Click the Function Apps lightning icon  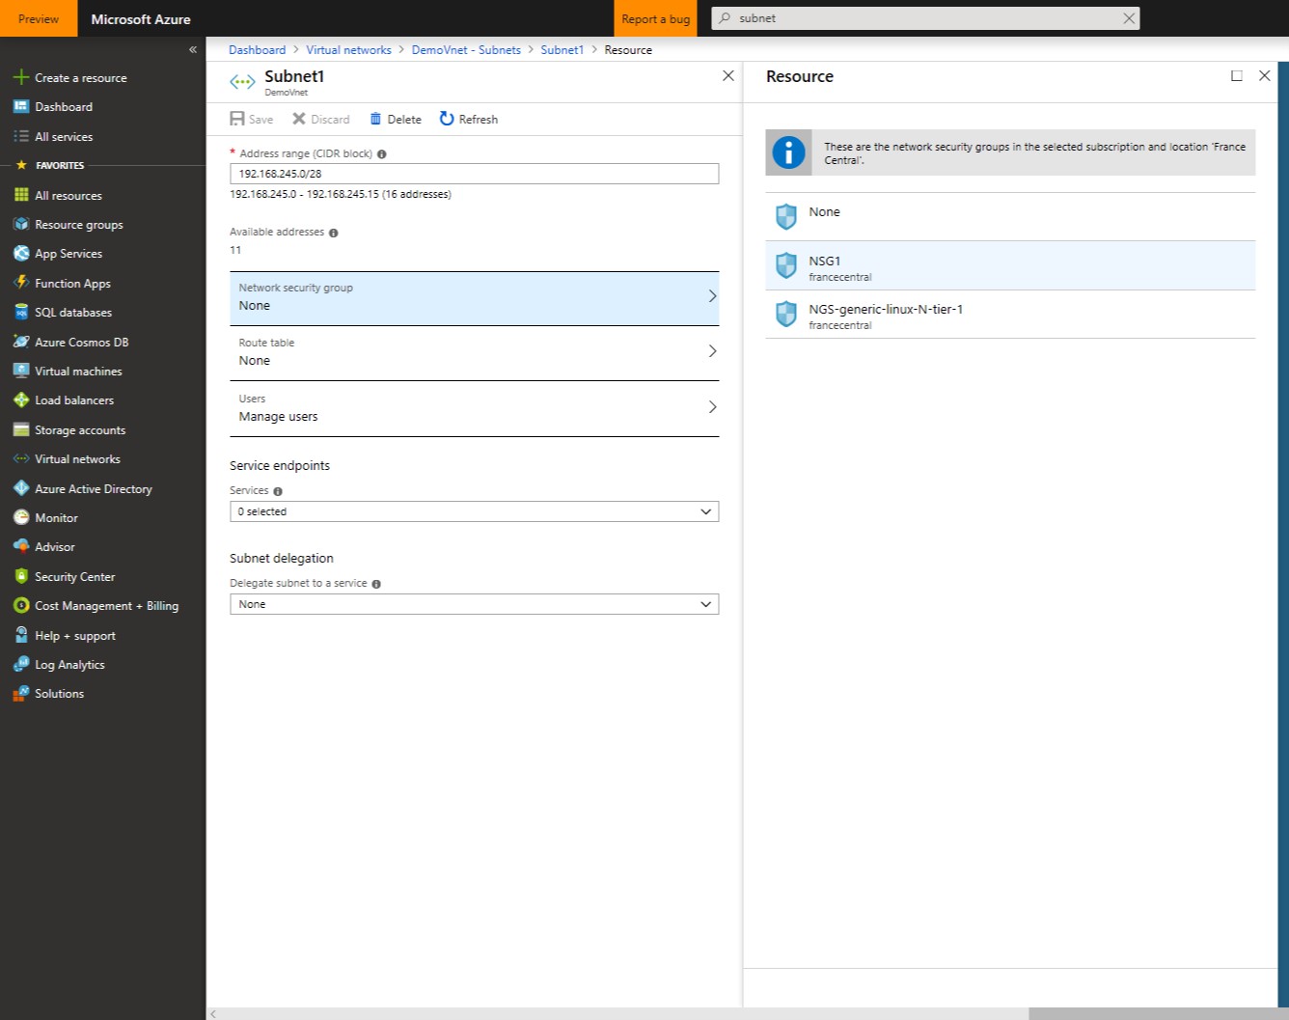coord(21,283)
